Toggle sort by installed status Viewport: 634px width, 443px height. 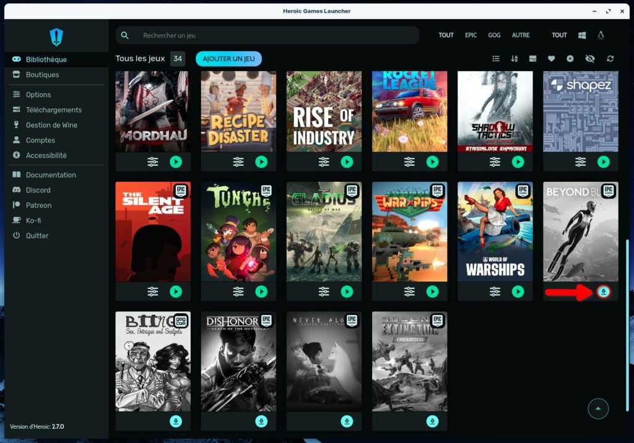click(532, 59)
